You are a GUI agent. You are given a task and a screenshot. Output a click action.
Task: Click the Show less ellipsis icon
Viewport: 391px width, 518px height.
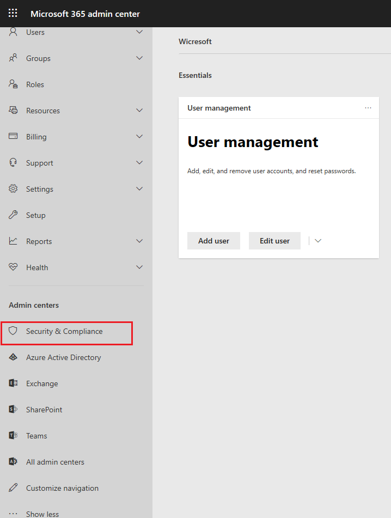(13, 514)
